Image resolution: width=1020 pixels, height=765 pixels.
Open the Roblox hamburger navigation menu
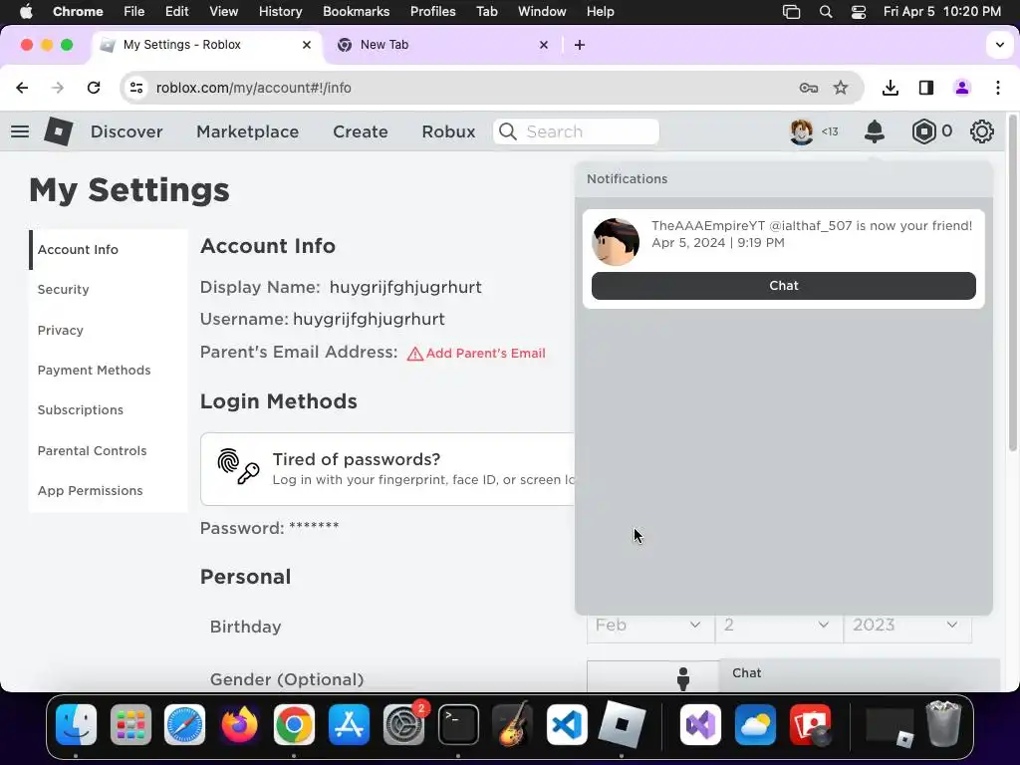(20, 131)
